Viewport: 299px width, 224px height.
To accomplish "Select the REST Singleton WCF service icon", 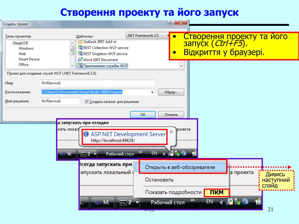I will click(80, 54).
